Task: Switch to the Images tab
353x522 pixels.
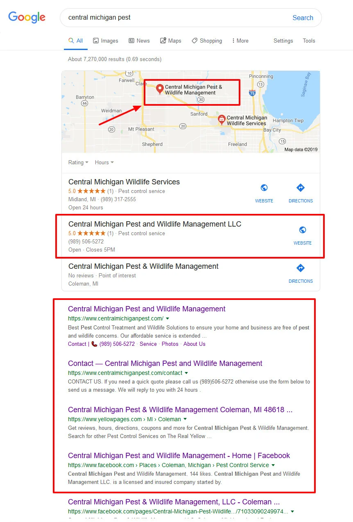Action: 106,41
